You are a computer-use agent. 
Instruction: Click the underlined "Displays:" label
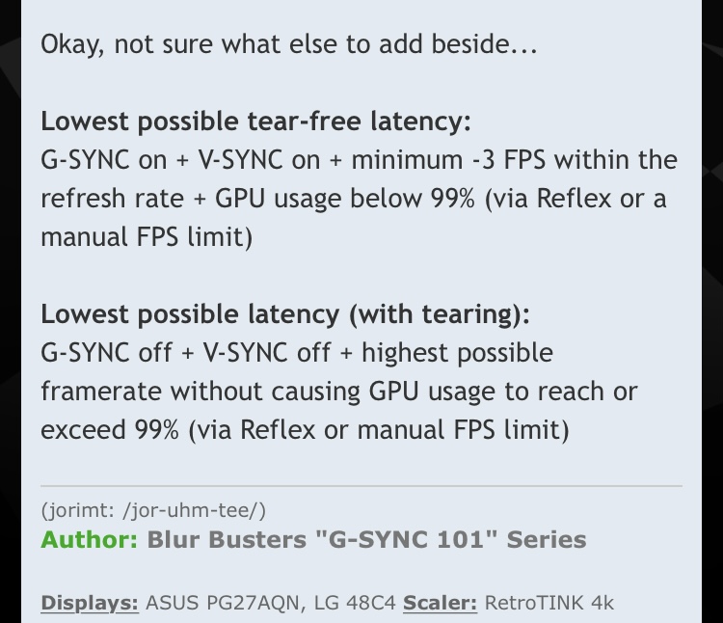coord(90,603)
